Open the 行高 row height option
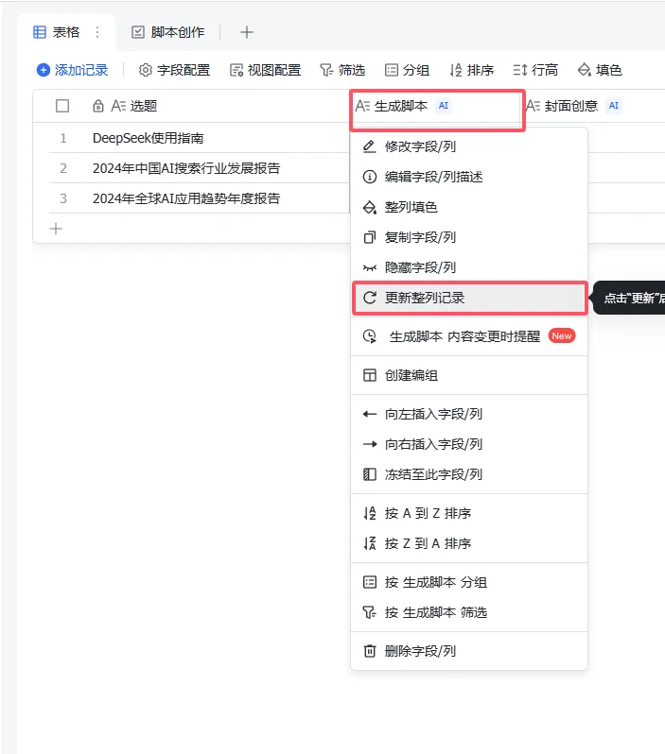This screenshot has width=665, height=754. (535, 70)
